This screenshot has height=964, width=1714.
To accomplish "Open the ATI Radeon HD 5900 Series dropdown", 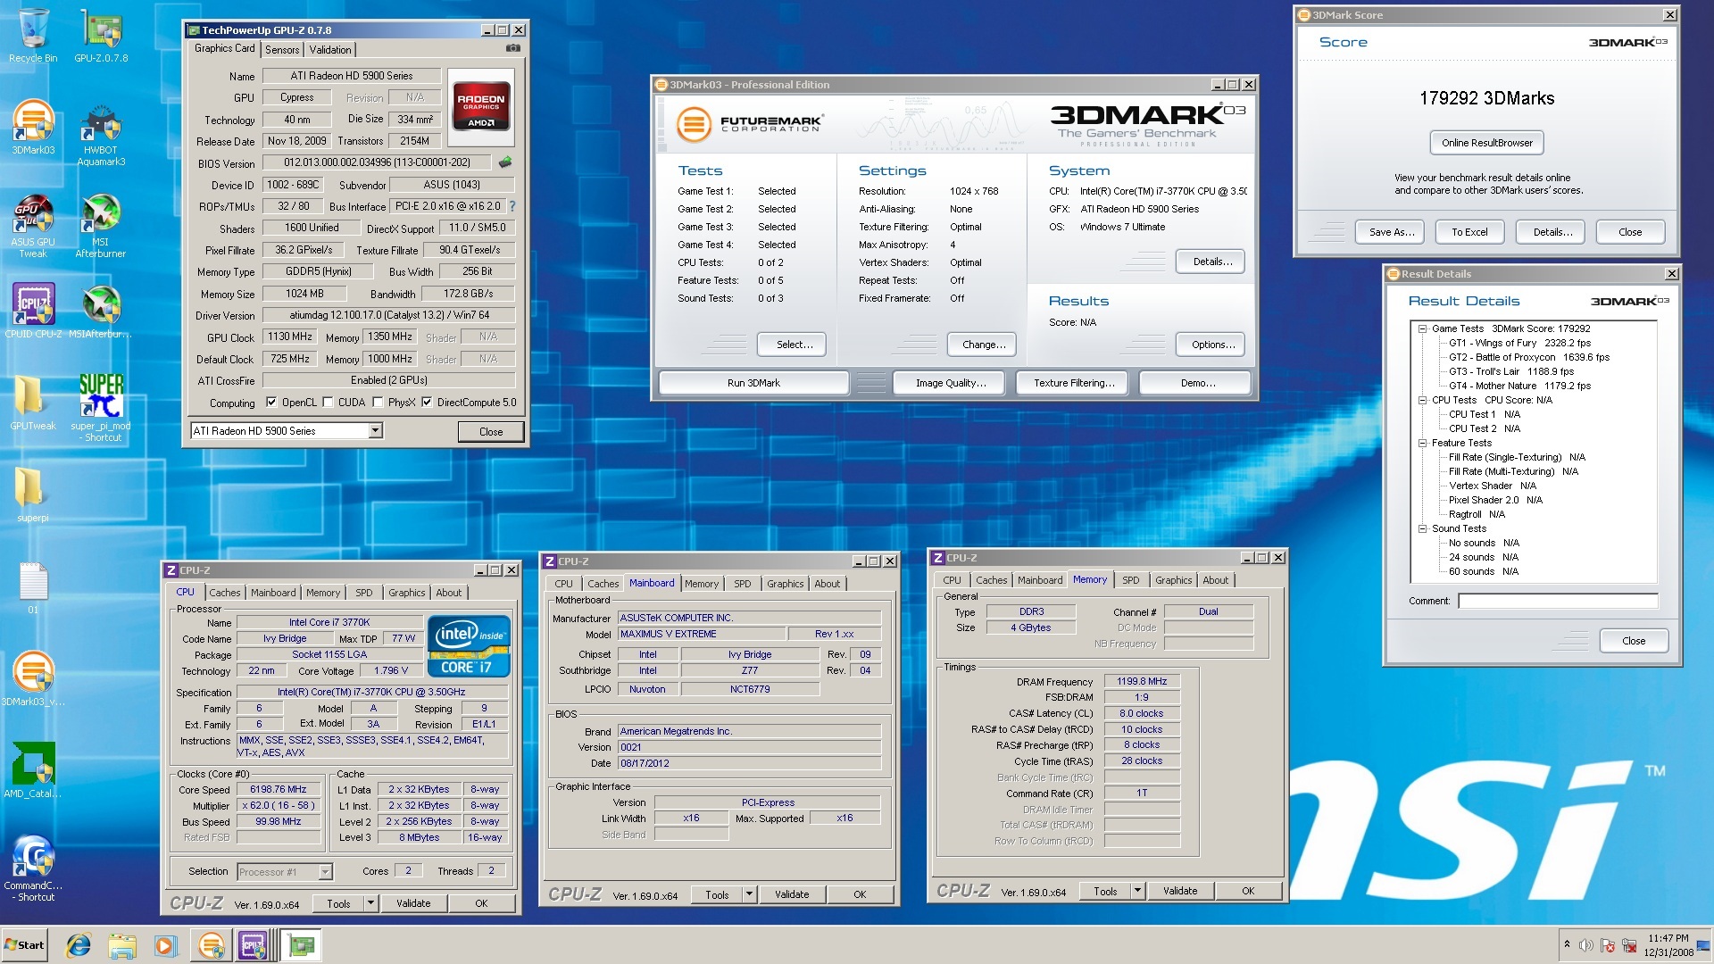I will point(375,431).
